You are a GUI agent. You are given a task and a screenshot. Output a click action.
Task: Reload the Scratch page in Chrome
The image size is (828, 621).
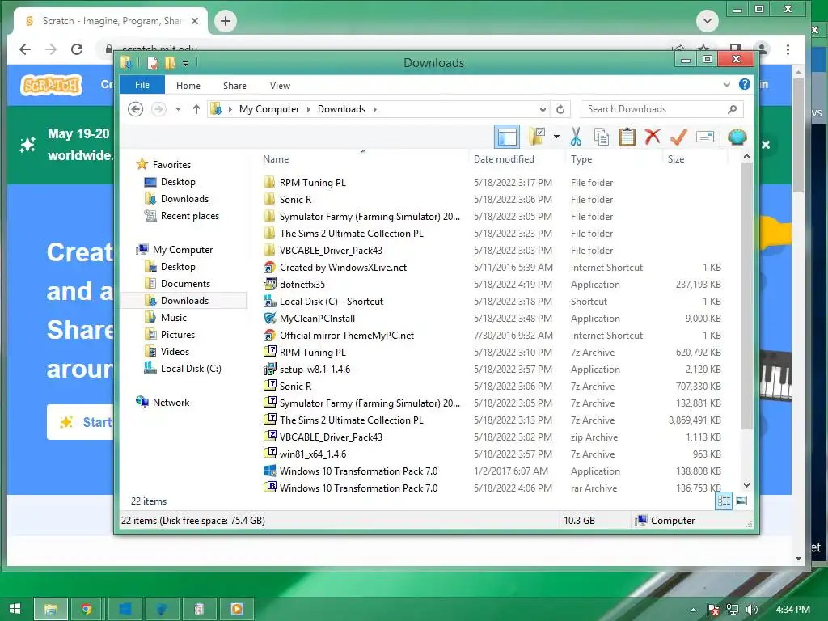[x=77, y=49]
